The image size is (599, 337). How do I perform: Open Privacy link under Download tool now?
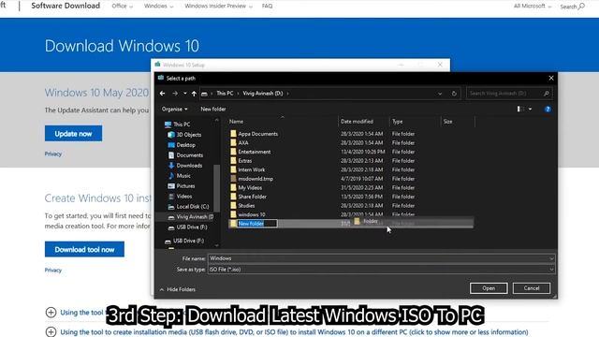[x=53, y=271]
